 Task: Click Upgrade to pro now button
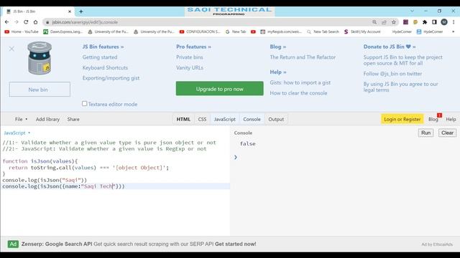tap(220, 89)
